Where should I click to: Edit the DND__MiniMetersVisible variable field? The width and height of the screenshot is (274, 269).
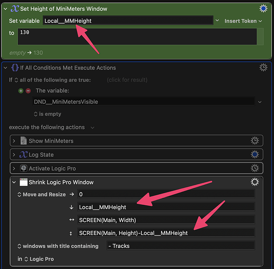click(x=144, y=102)
